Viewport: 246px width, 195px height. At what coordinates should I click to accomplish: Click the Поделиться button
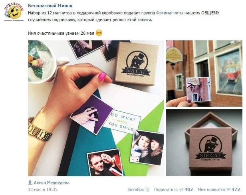(x=166, y=189)
